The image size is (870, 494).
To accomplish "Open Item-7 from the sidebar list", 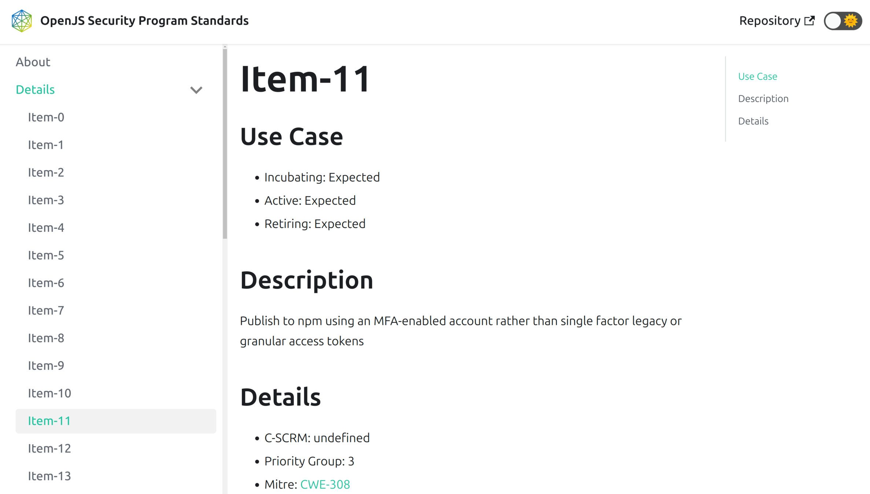I will pos(46,311).
